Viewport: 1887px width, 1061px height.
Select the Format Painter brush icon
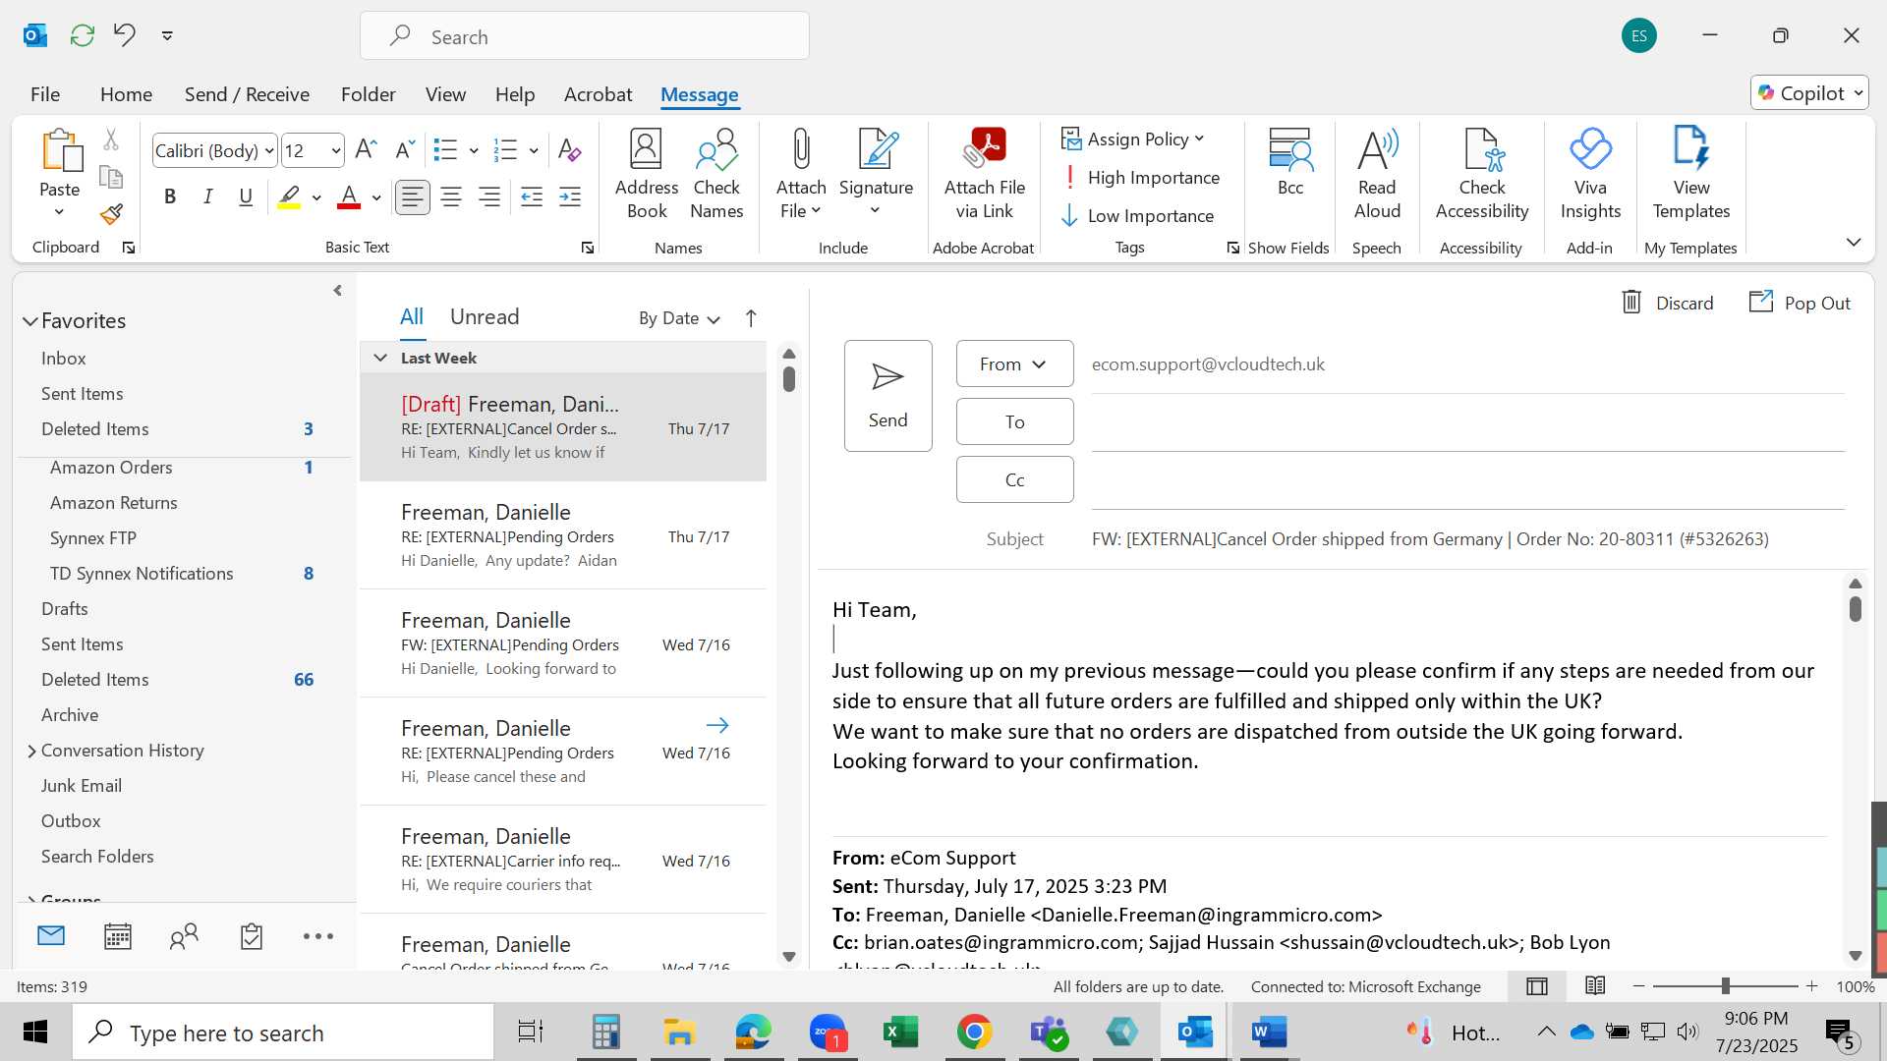click(x=111, y=214)
